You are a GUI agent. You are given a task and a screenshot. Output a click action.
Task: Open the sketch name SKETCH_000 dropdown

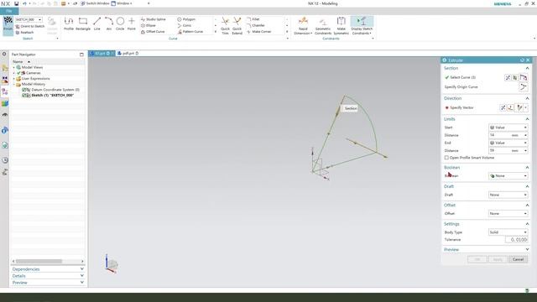click(39, 19)
